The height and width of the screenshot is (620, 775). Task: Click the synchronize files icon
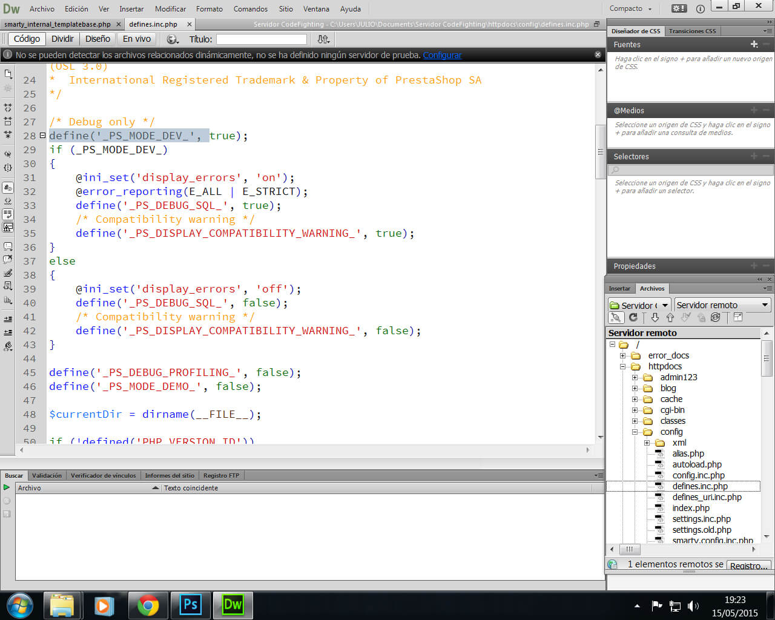[715, 317]
